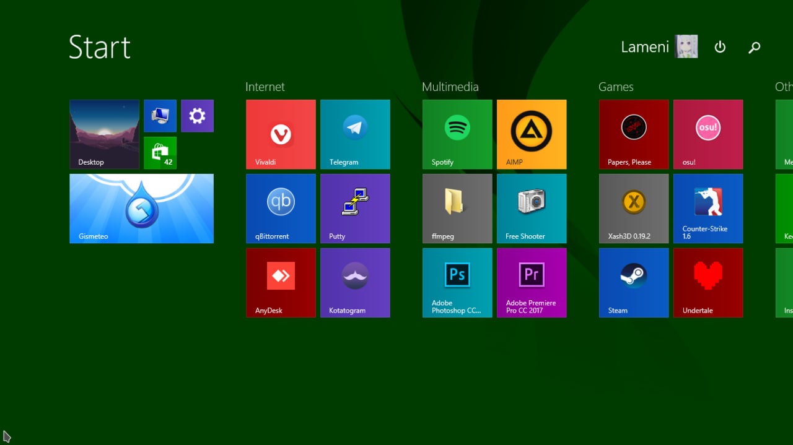Click the Start title text
The image size is (793, 445).
[x=100, y=47]
